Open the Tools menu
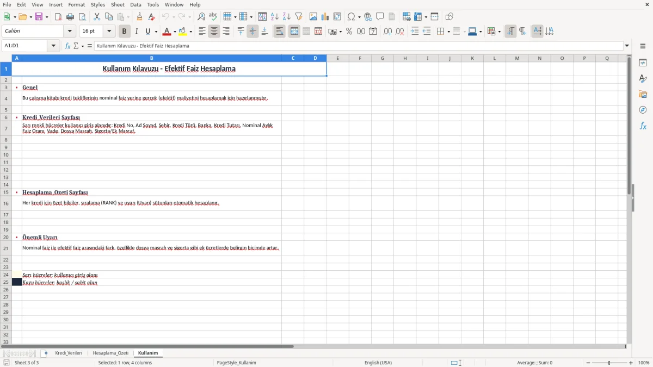 pos(153,4)
